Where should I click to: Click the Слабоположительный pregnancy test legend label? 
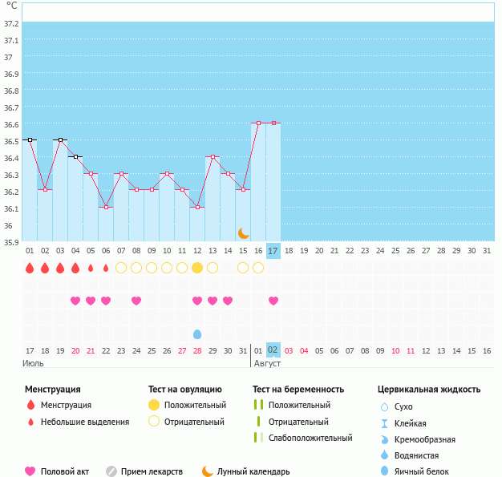tap(310, 438)
